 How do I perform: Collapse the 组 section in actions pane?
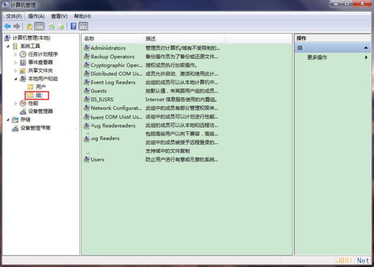366,48
